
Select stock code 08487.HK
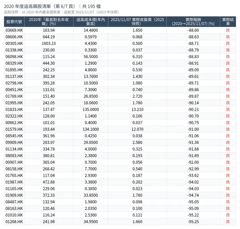(x=14, y=202)
